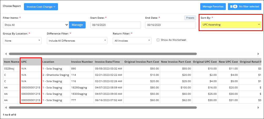Open Manage Favorites

pyautogui.click(x=213, y=7)
